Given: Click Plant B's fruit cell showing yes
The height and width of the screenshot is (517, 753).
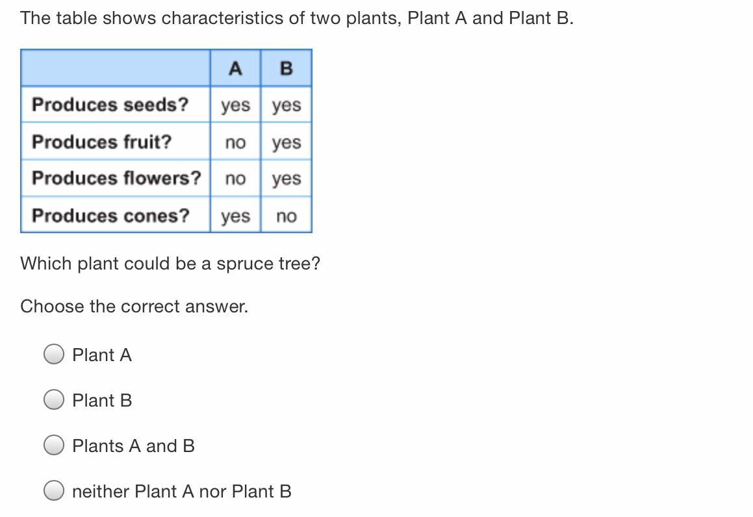Looking at the screenshot, I should tap(286, 142).
